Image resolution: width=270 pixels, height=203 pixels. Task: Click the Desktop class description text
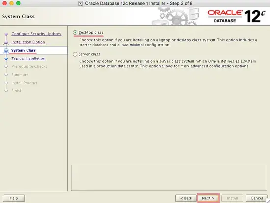point(168,42)
